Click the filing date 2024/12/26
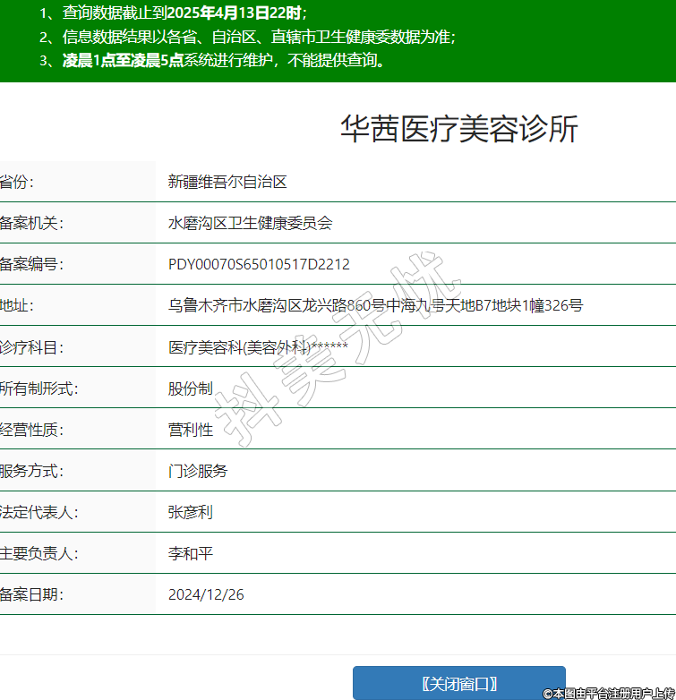The image size is (676, 700). pyautogui.click(x=206, y=594)
